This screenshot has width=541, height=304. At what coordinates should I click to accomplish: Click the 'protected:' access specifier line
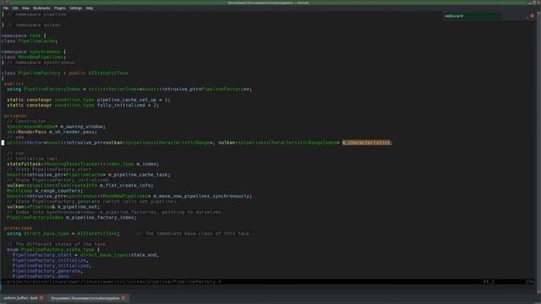tap(18, 228)
